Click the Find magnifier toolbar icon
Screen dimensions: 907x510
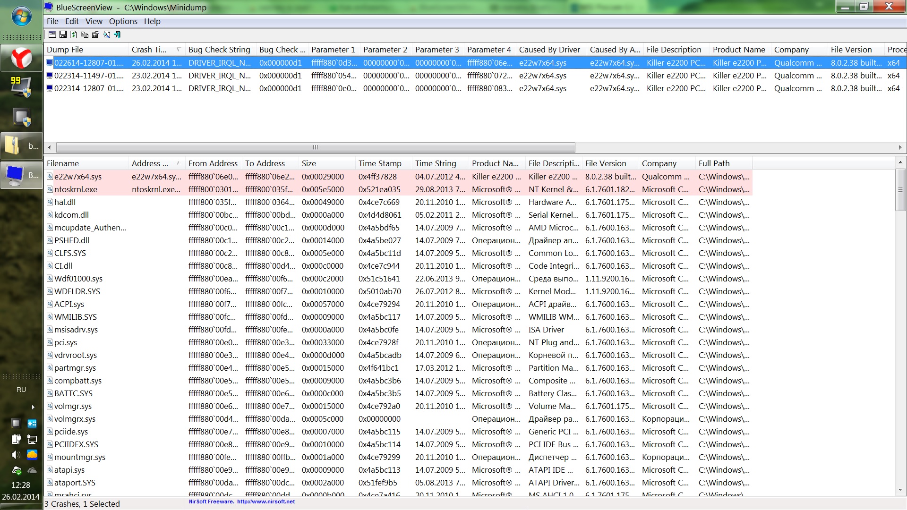click(107, 34)
